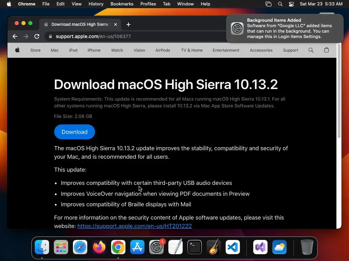Select the Download macOS High Sierra tab

click(x=80, y=24)
